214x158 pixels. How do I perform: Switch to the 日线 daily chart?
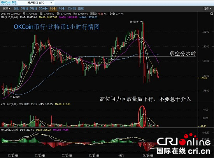(81, 9)
